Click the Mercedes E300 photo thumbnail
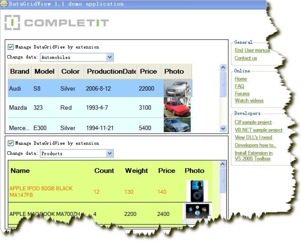This screenshot has width=301, height=241. [x=177, y=125]
